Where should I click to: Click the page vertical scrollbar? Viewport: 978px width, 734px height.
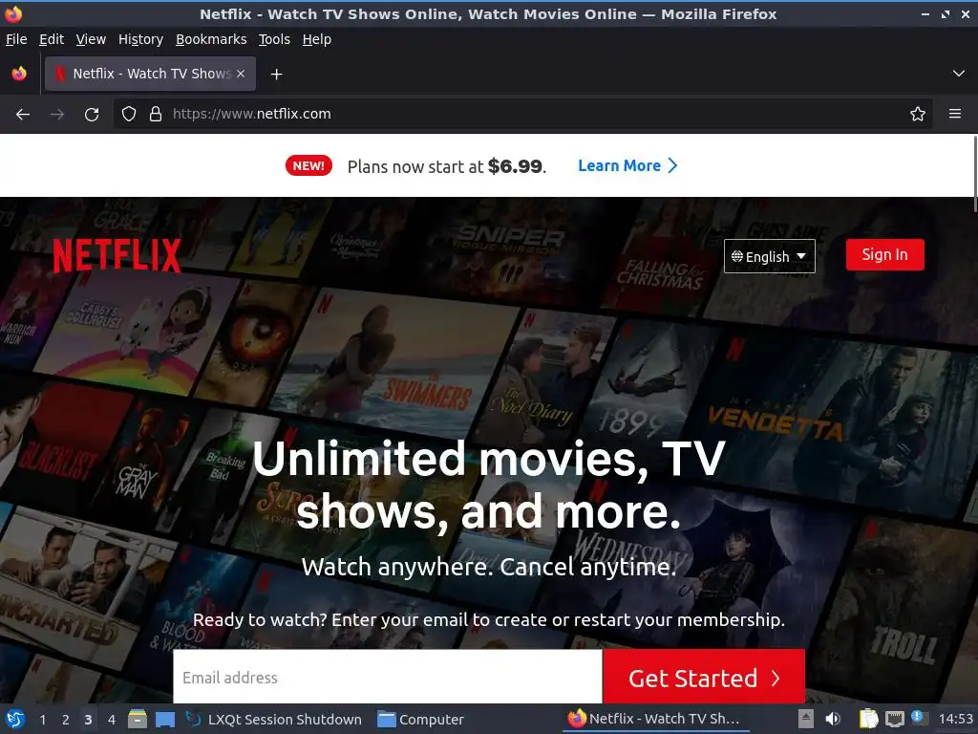974,174
